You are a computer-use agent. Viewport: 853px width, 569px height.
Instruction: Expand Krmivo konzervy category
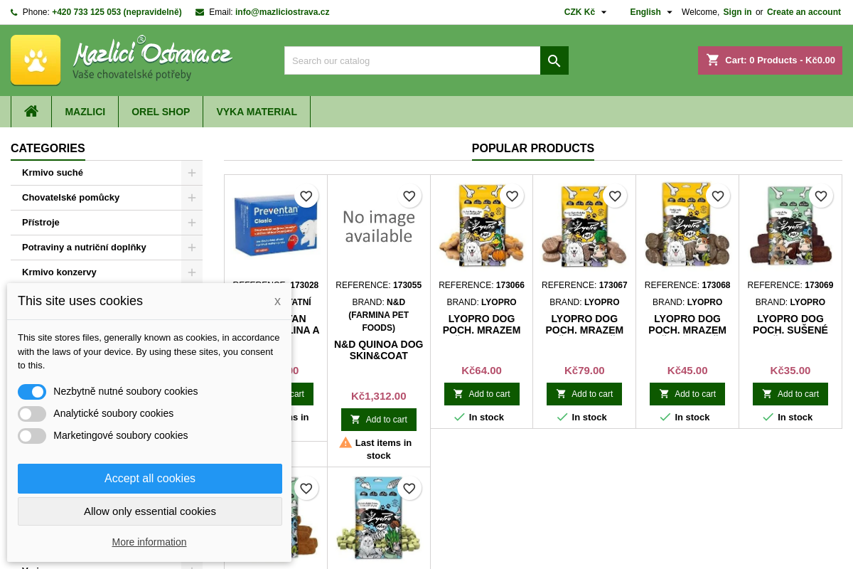[192, 272]
